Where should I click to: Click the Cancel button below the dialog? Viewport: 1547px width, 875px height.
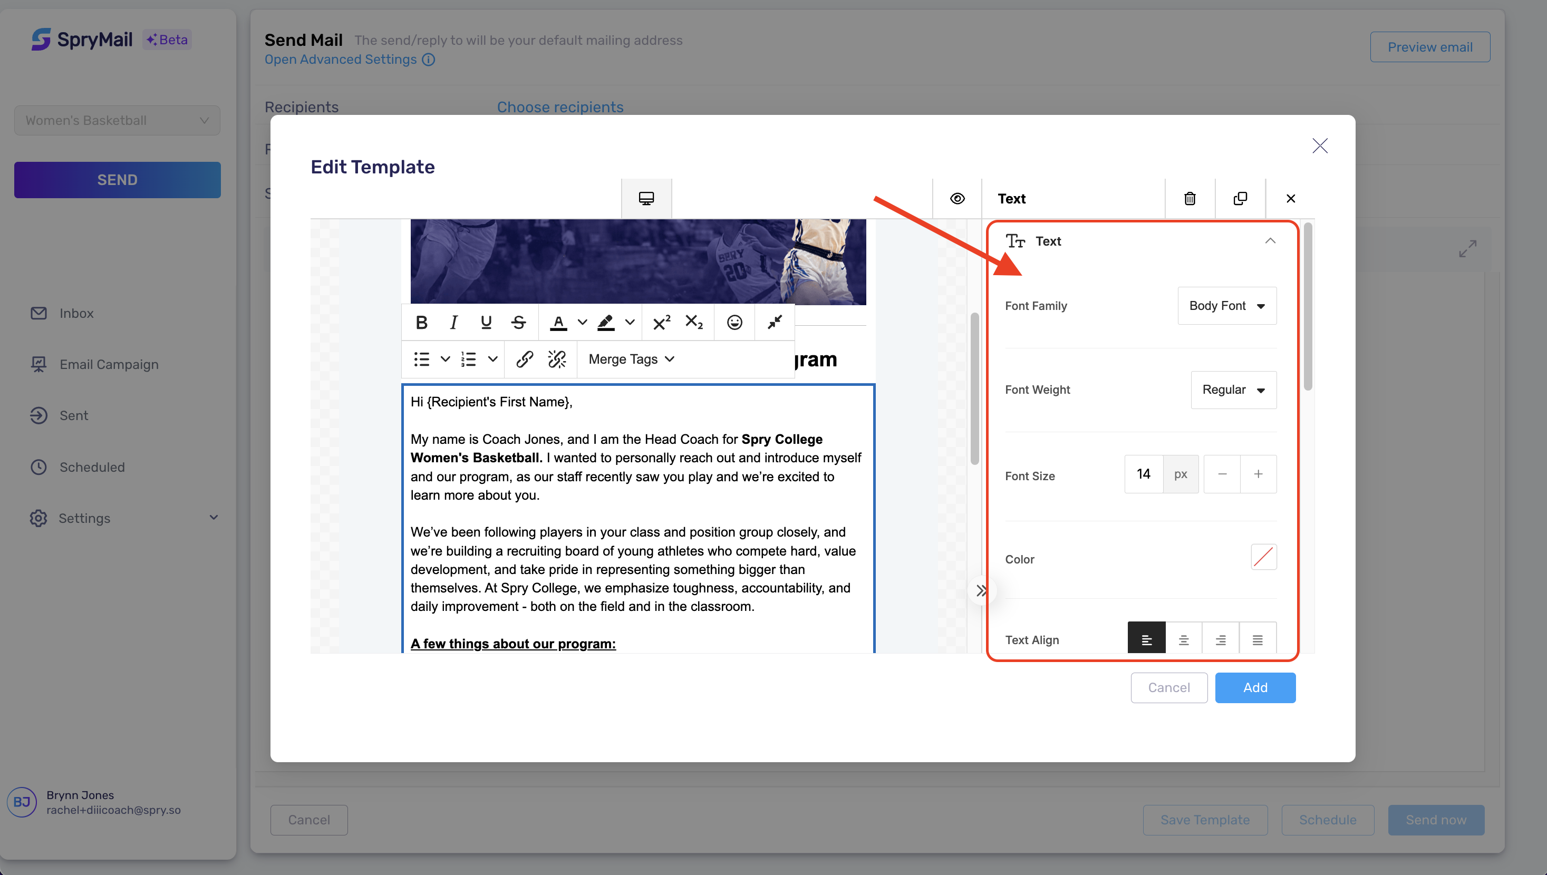coord(309,820)
